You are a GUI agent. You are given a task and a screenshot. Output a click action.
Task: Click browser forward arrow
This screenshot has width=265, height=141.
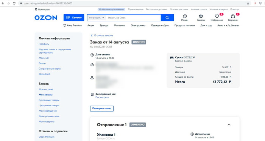click(8, 3)
